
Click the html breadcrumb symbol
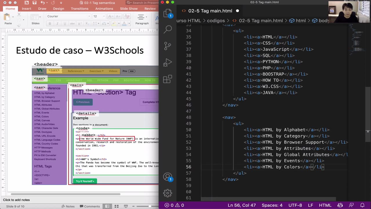pyautogui.click(x=297, y=21)
